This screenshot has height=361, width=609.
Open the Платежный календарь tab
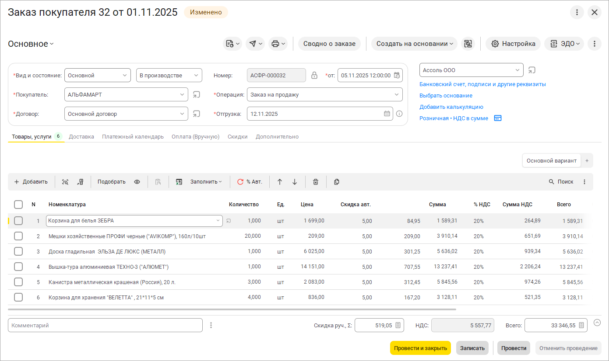(x=133, y=137)
